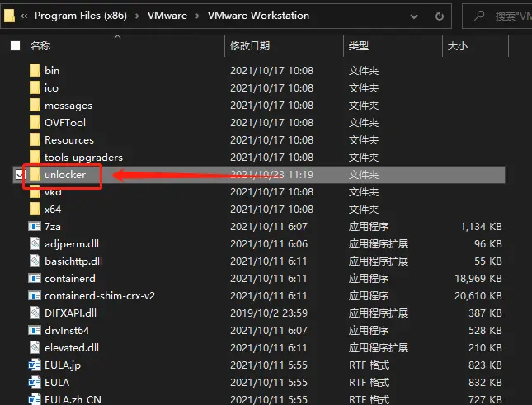532x405 pixels.
Task: Click the bin folder icon
Action: click(35, 71)
